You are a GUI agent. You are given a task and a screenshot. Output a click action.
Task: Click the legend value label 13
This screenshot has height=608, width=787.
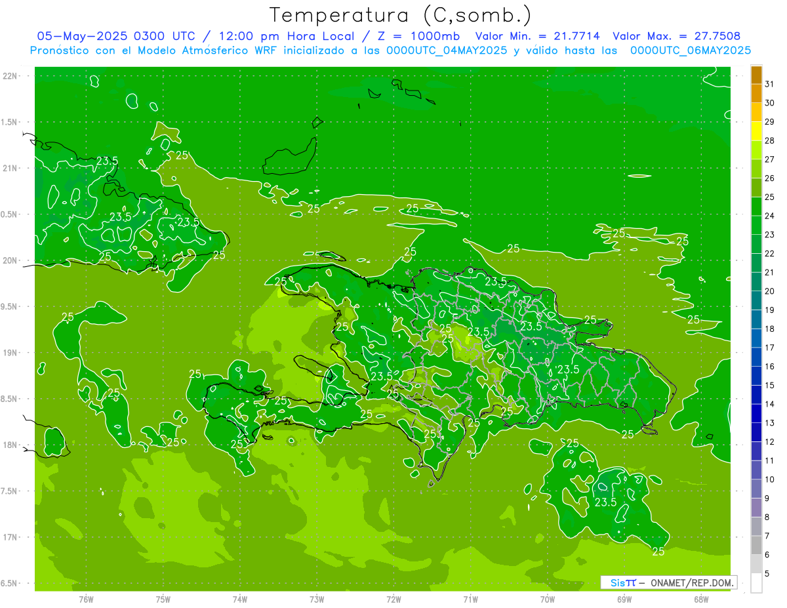tap(769, 423)
